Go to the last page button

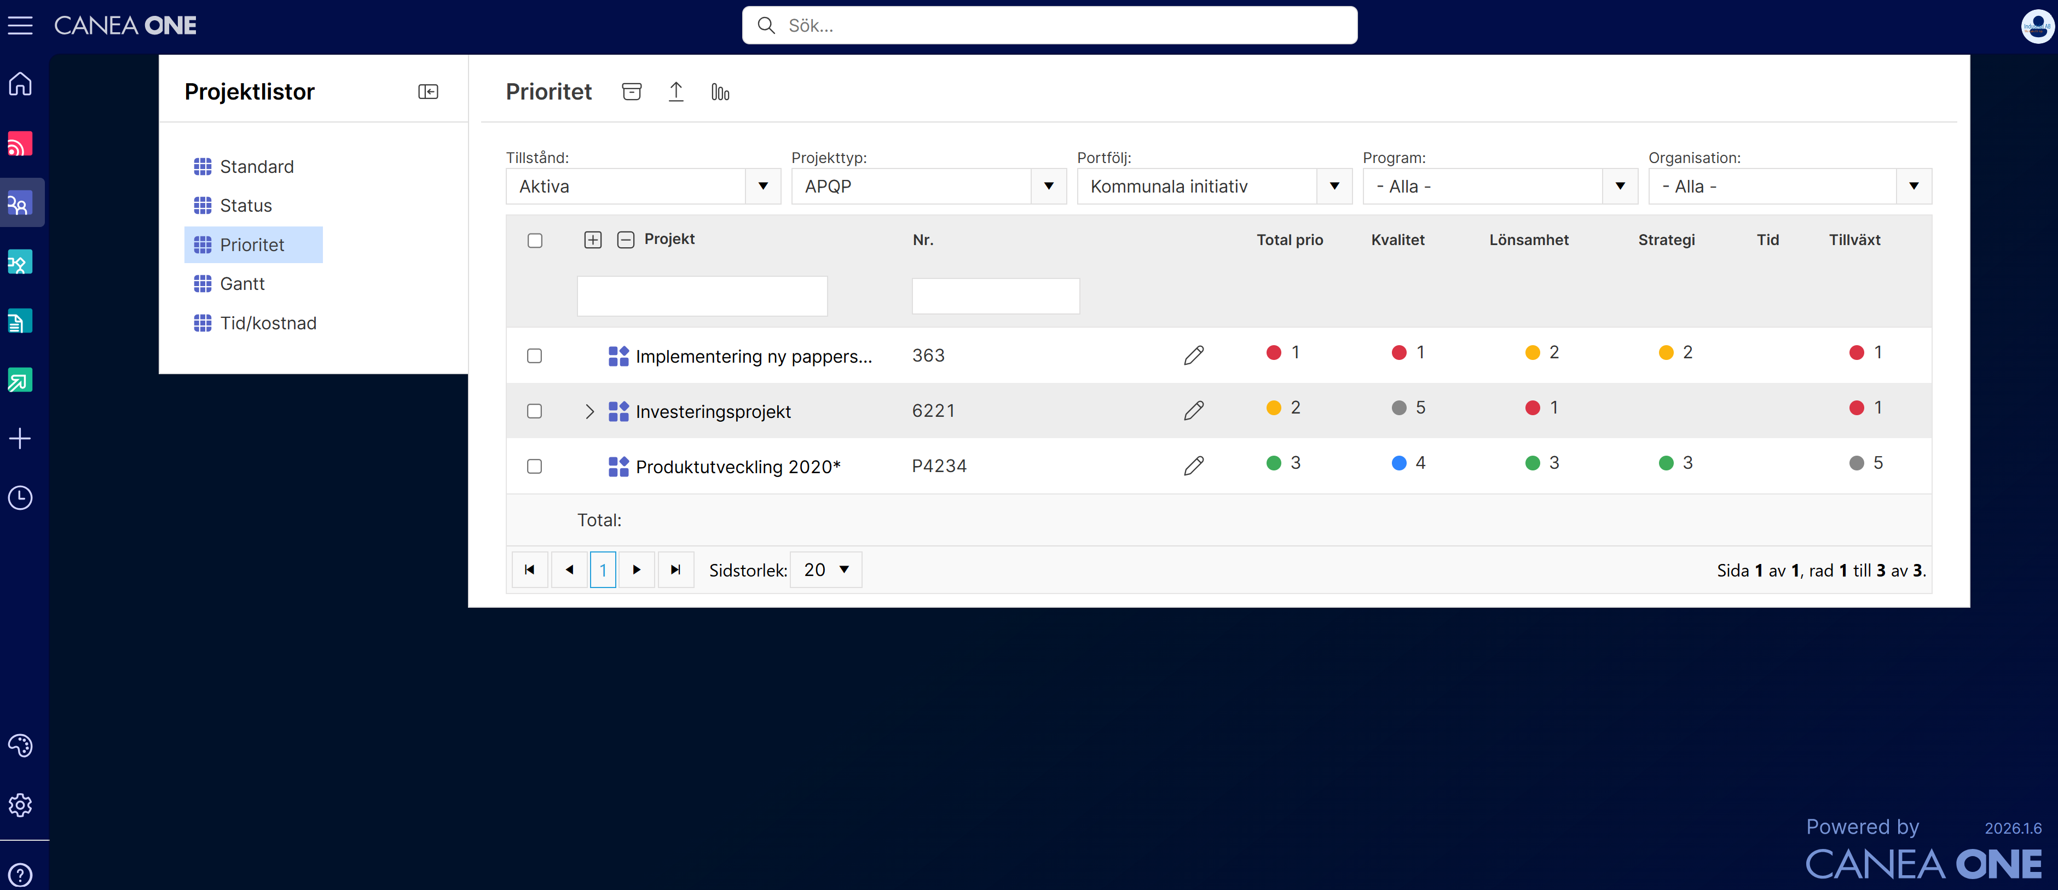tap(676, 570)
